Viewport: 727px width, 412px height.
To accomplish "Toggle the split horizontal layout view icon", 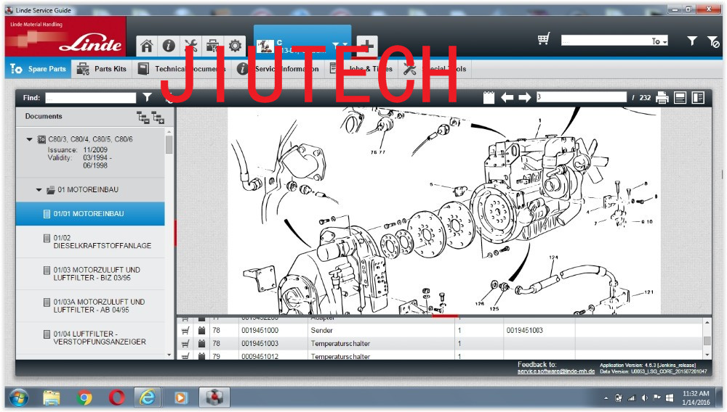I will 680,98.
